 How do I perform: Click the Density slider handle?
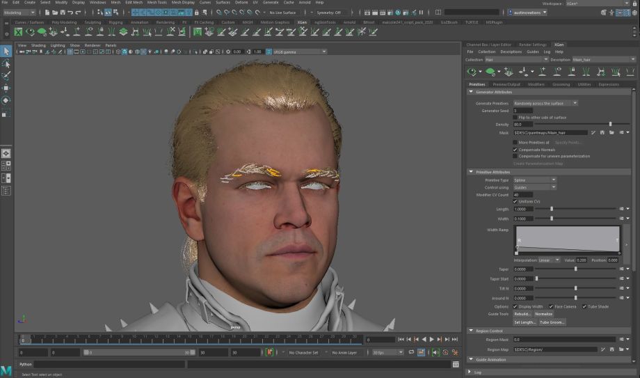[610, 125]
